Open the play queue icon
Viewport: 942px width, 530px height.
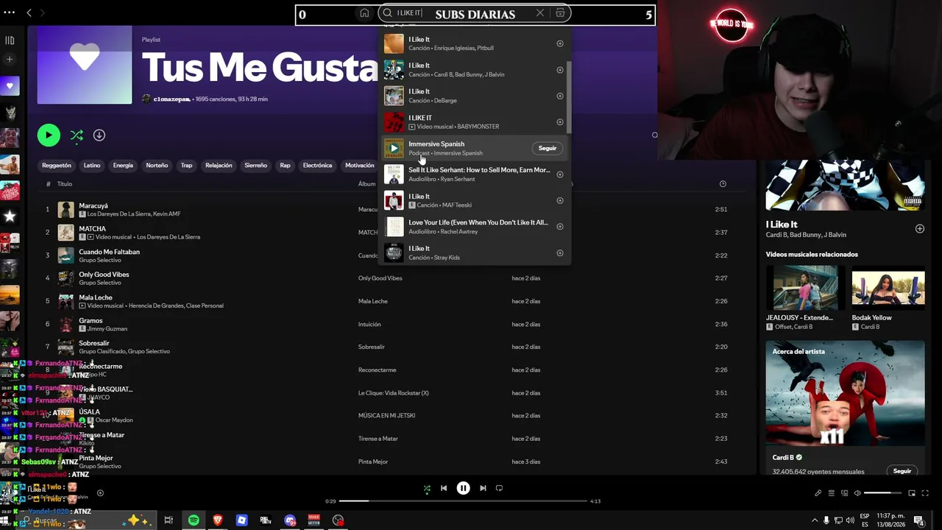(832, 493)
